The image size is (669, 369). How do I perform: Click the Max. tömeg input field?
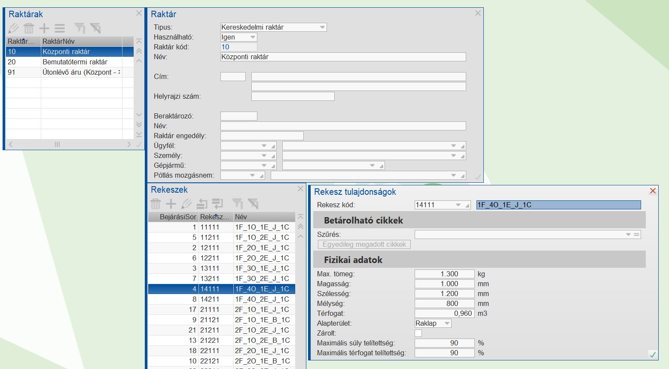coord(444,274)
